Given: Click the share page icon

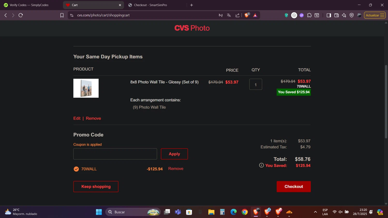Looking at the screenshot, I should click(x=237, y=15).
